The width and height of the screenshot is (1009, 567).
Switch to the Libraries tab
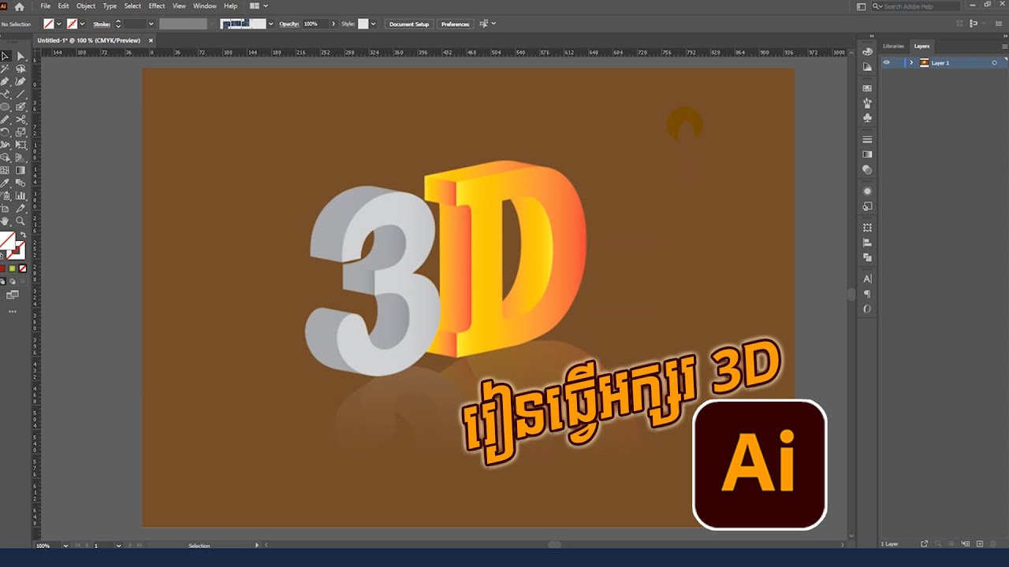[893, 46]
